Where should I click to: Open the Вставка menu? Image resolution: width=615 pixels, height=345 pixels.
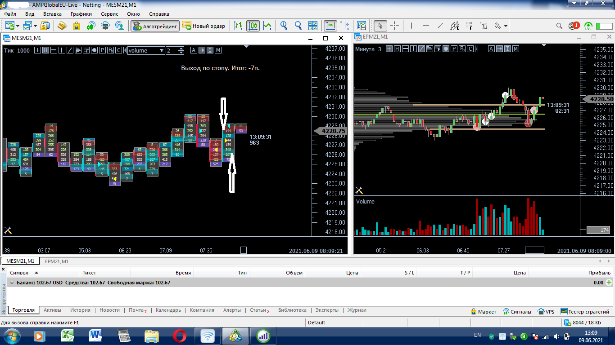click(x=52, y=14)
